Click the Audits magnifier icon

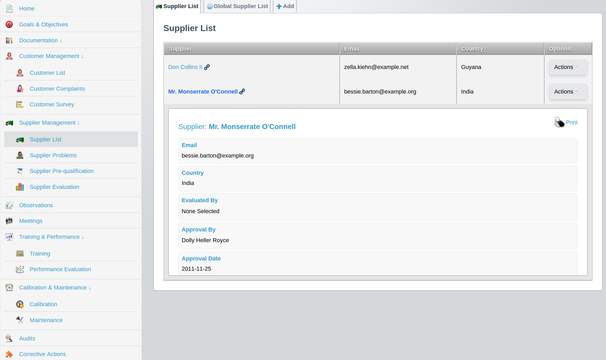(9, 338)
